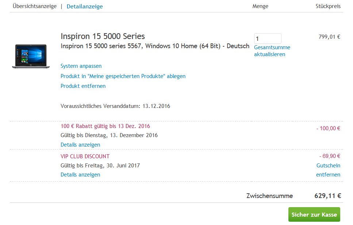This screenshot has height=225, width=353.
Task: Click the Menge column header
Action: (x=260, y=6)
